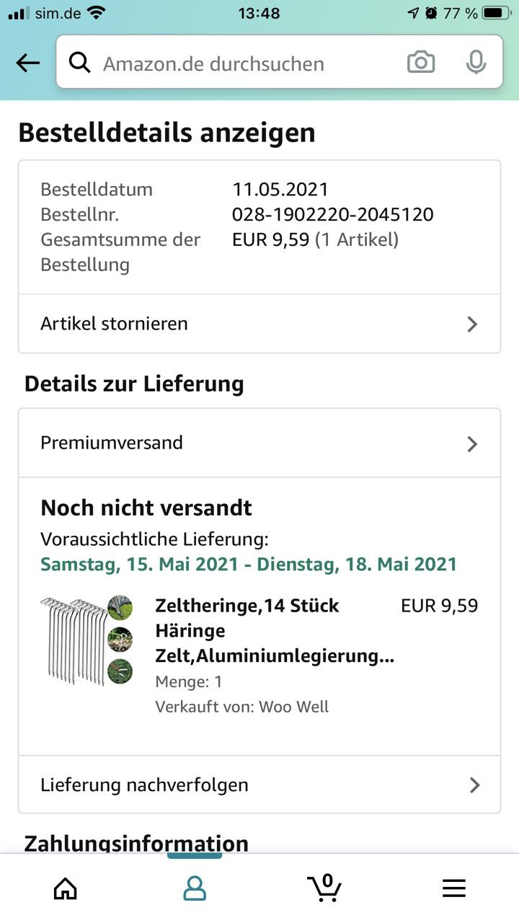Expand the Artikel stornieren chevron
The height and width of the screenshot is (923, 519).
click(x=472, y=324)
